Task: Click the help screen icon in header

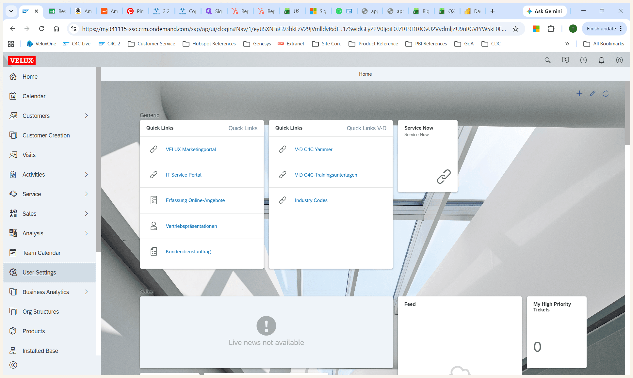Action: [x=565, y=60]
